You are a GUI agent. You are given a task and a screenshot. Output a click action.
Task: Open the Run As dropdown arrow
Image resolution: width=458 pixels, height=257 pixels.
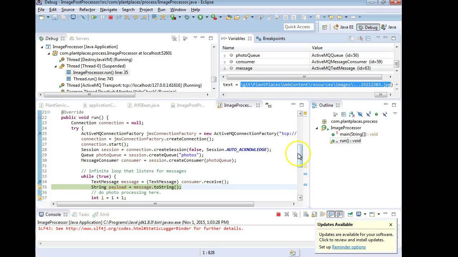click(x=207, y=17)
